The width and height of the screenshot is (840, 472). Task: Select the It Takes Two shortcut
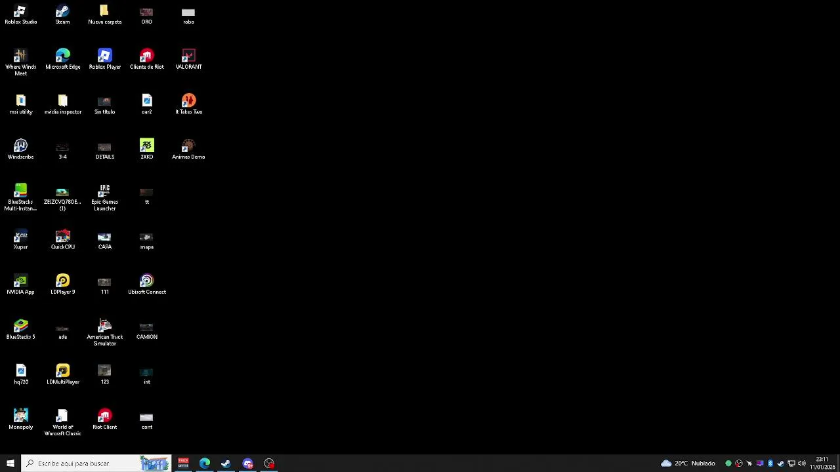coord(188,105)
